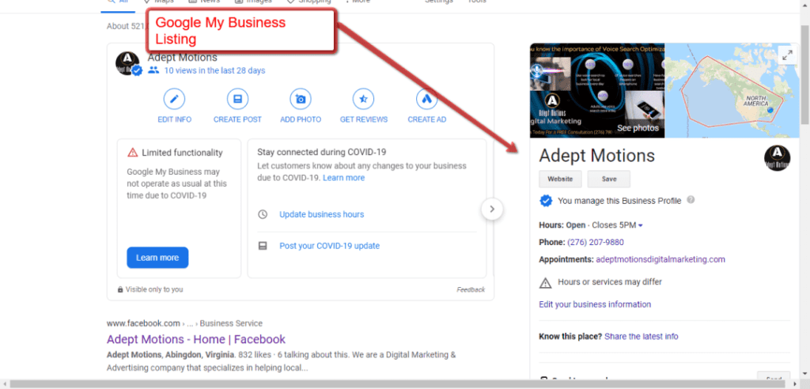This screenshot has width=810, height=389.
Task: Open adeptmotionsdigitalmarketing.com appointments link
Action: [660, 259]
